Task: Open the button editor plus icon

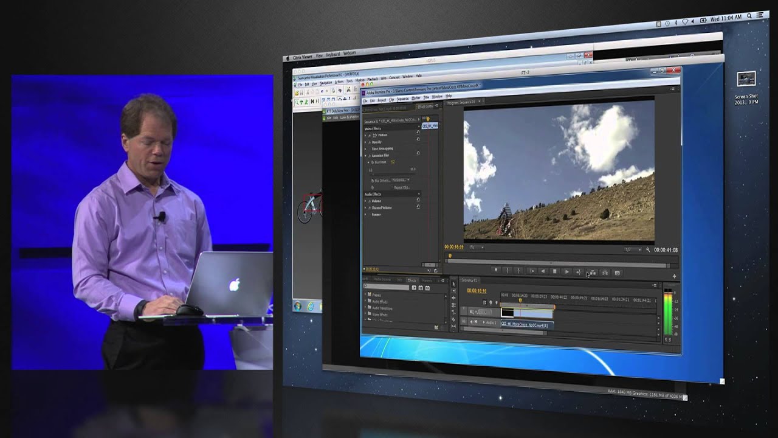Action: tap(674, 276)
